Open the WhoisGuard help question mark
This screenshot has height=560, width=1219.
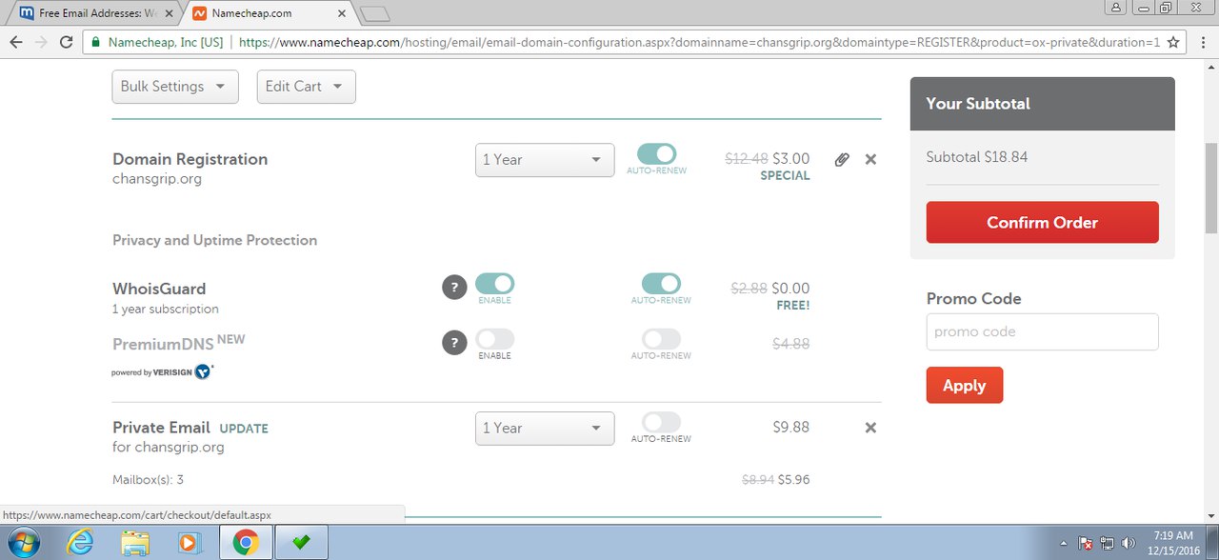(454, 288)
